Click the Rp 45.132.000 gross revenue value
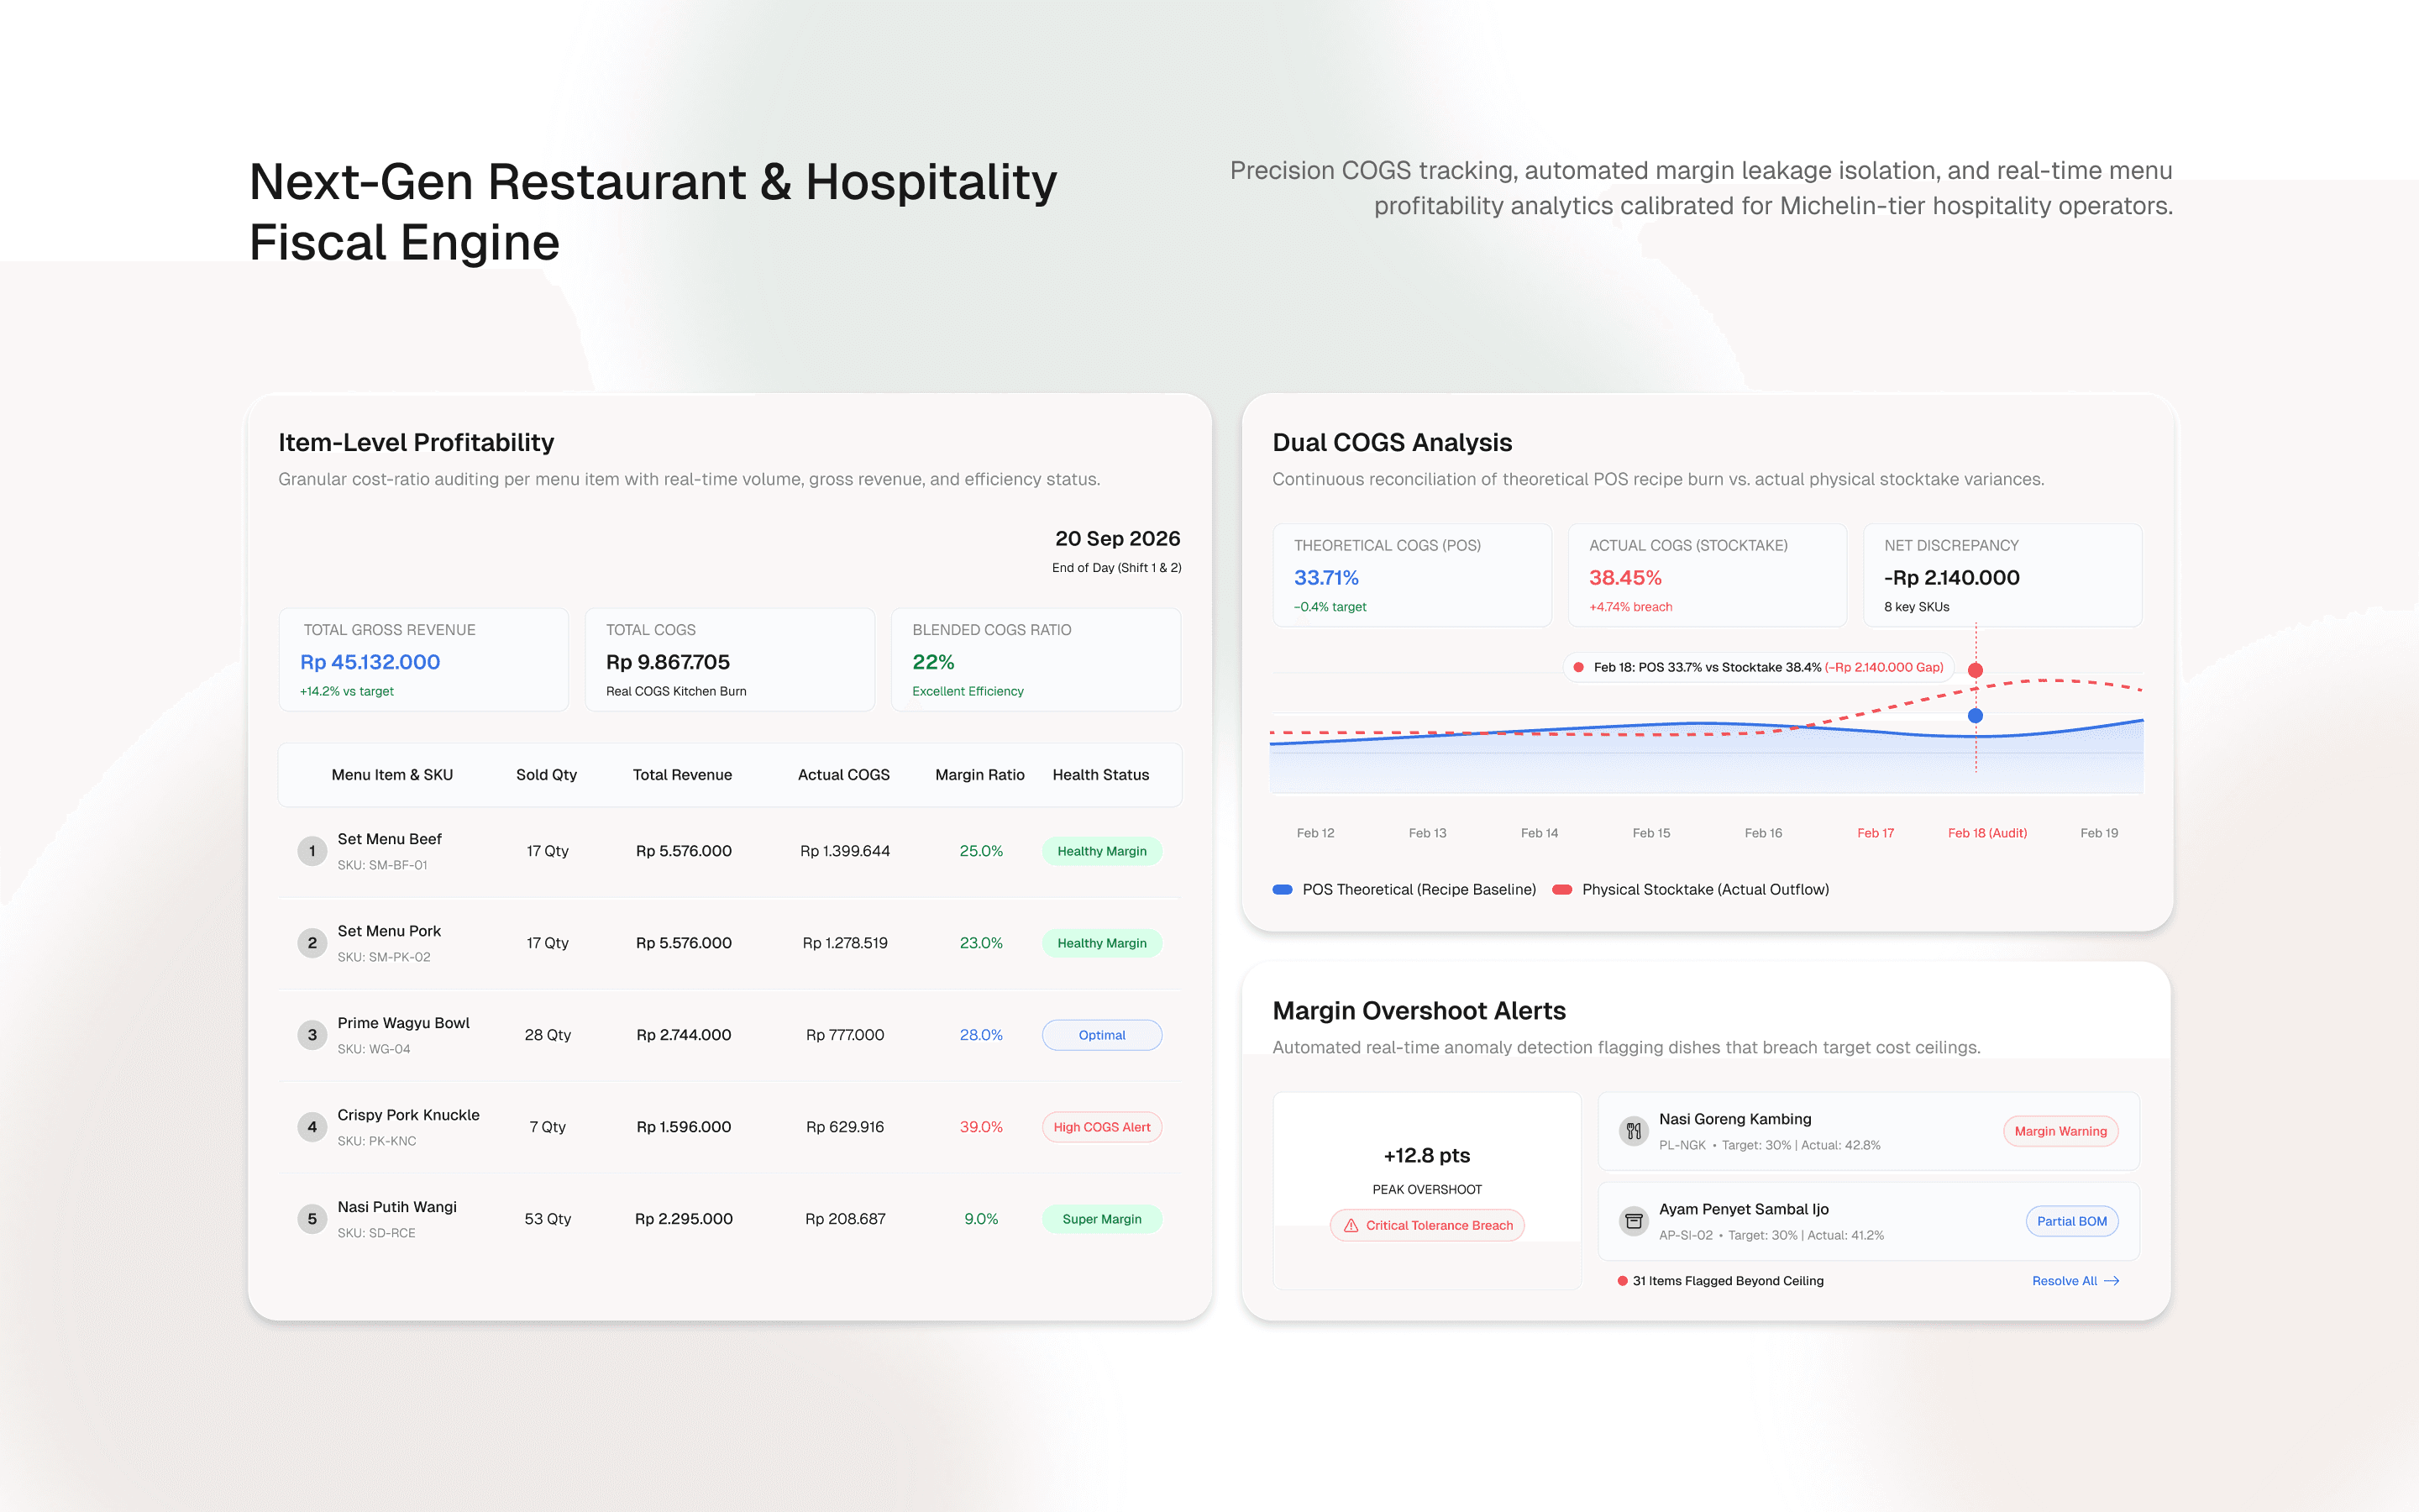 click(370, 662)
